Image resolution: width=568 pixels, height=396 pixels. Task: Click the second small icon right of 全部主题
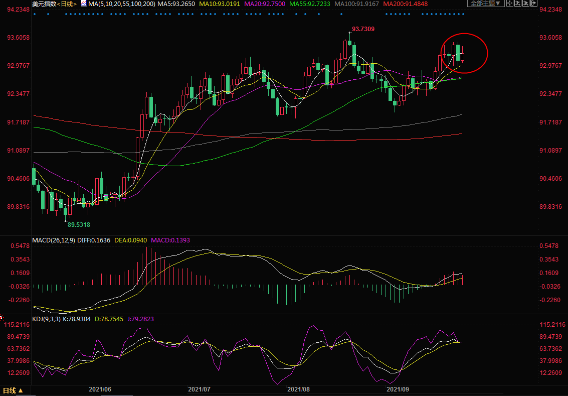click(518, 4)
